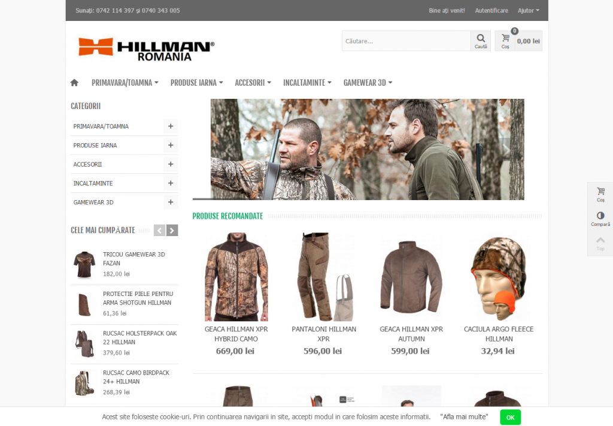Click GEACA HILLMAN XPR AUTUMN title

click(411, 334)
